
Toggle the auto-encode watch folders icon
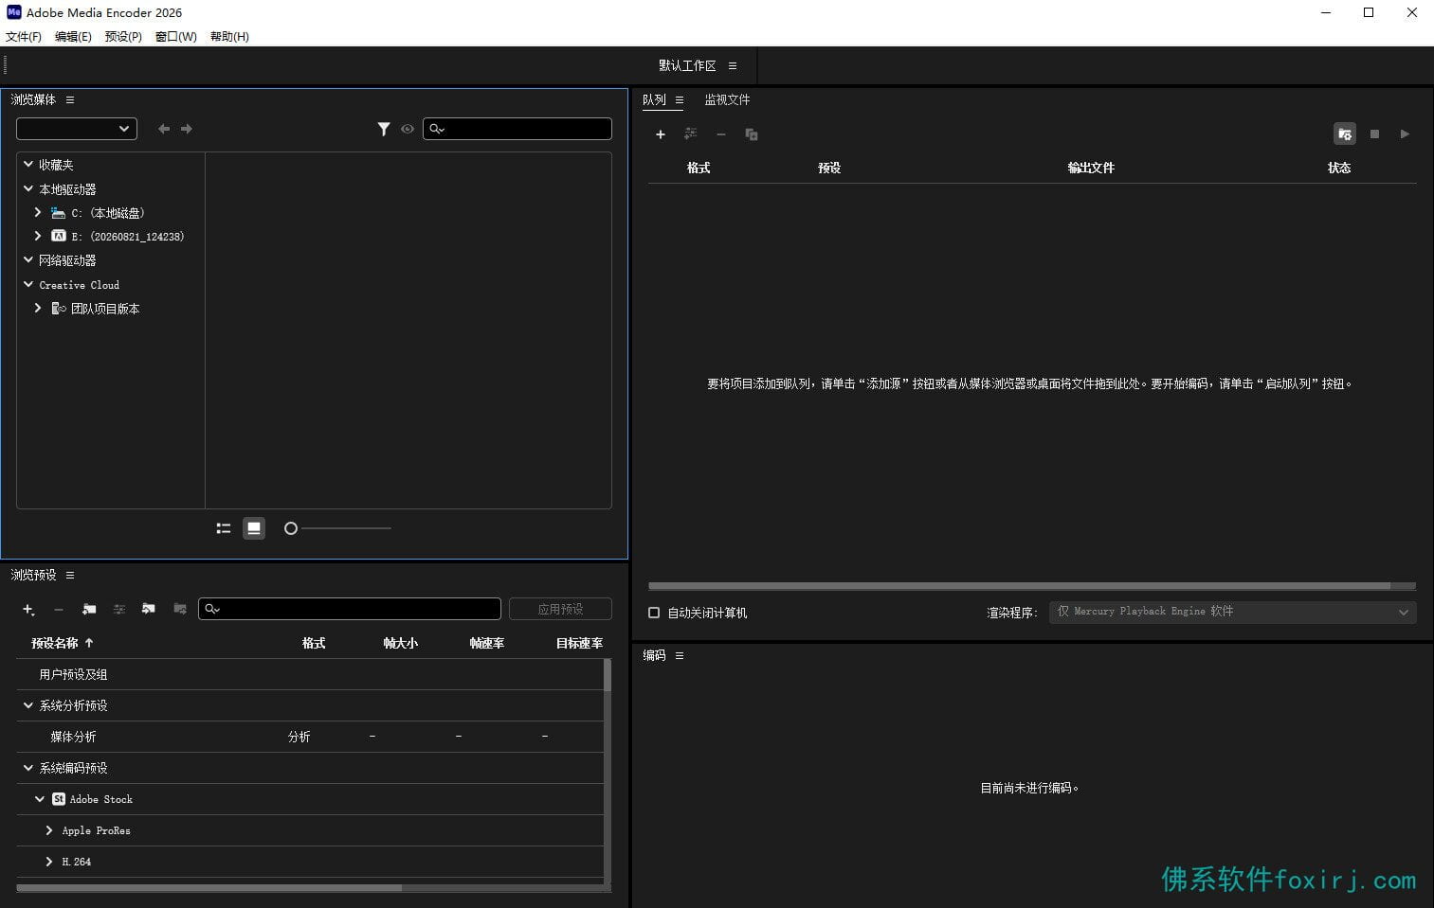click(1344, 134)
